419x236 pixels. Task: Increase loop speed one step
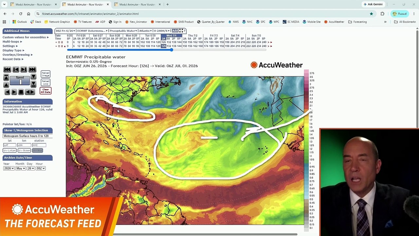click(x=6, y=85)
